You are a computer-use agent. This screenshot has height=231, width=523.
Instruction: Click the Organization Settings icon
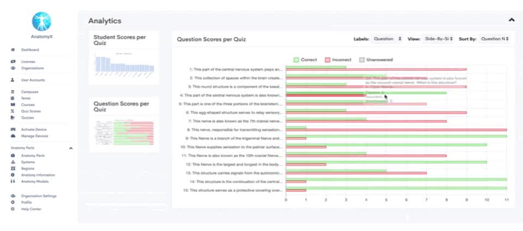point(13,196)
